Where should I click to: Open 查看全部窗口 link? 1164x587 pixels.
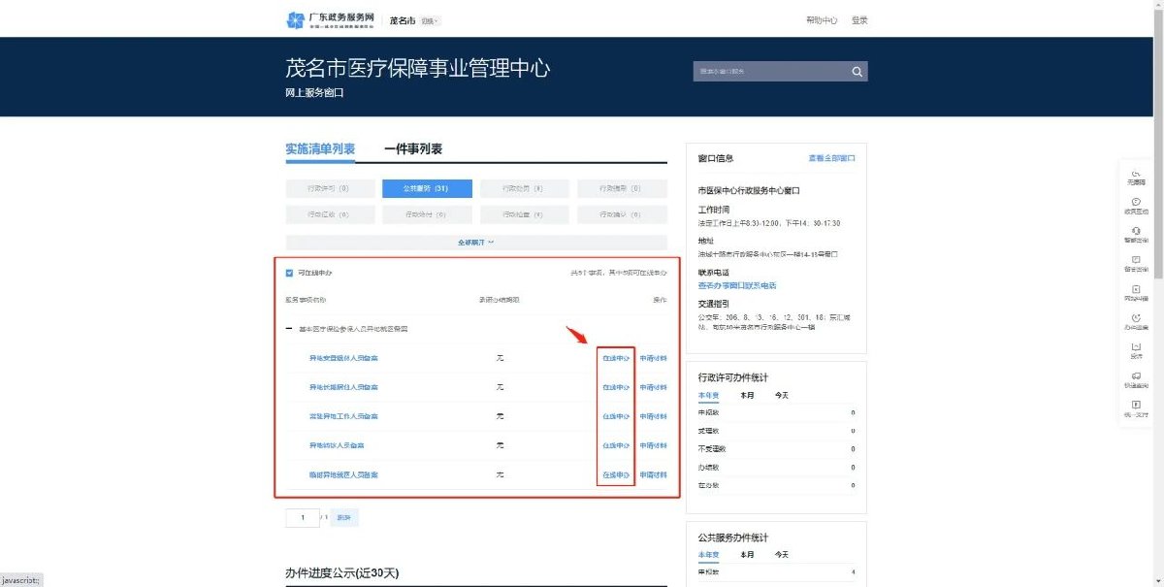click(x=831, y=158)
